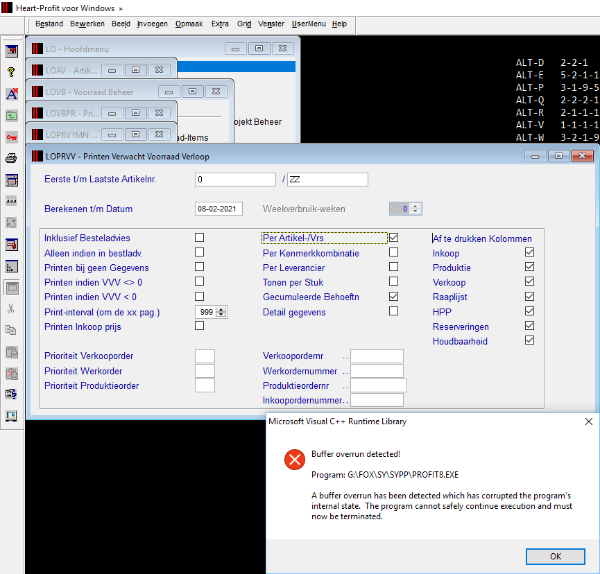
Task: Click the LOPRVV window logo icon
Action: (x=37, y=156)
